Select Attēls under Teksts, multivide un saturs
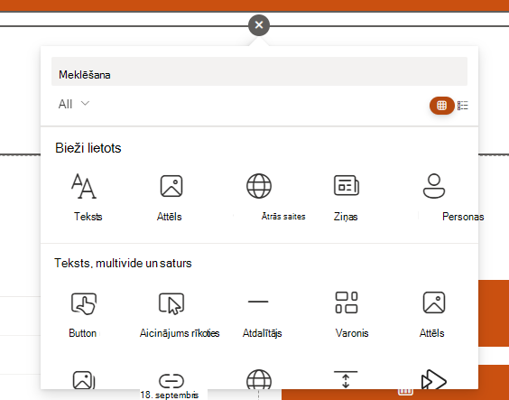Image resolution: width=509 pixels, height=400 pixels. [x=434, y=314]
